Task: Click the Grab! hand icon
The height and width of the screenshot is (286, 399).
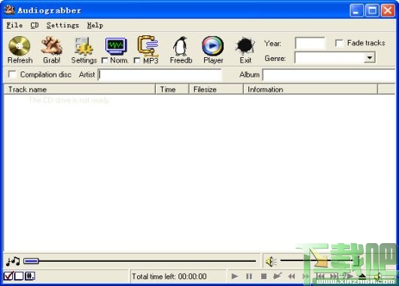Action: point(52,46)
